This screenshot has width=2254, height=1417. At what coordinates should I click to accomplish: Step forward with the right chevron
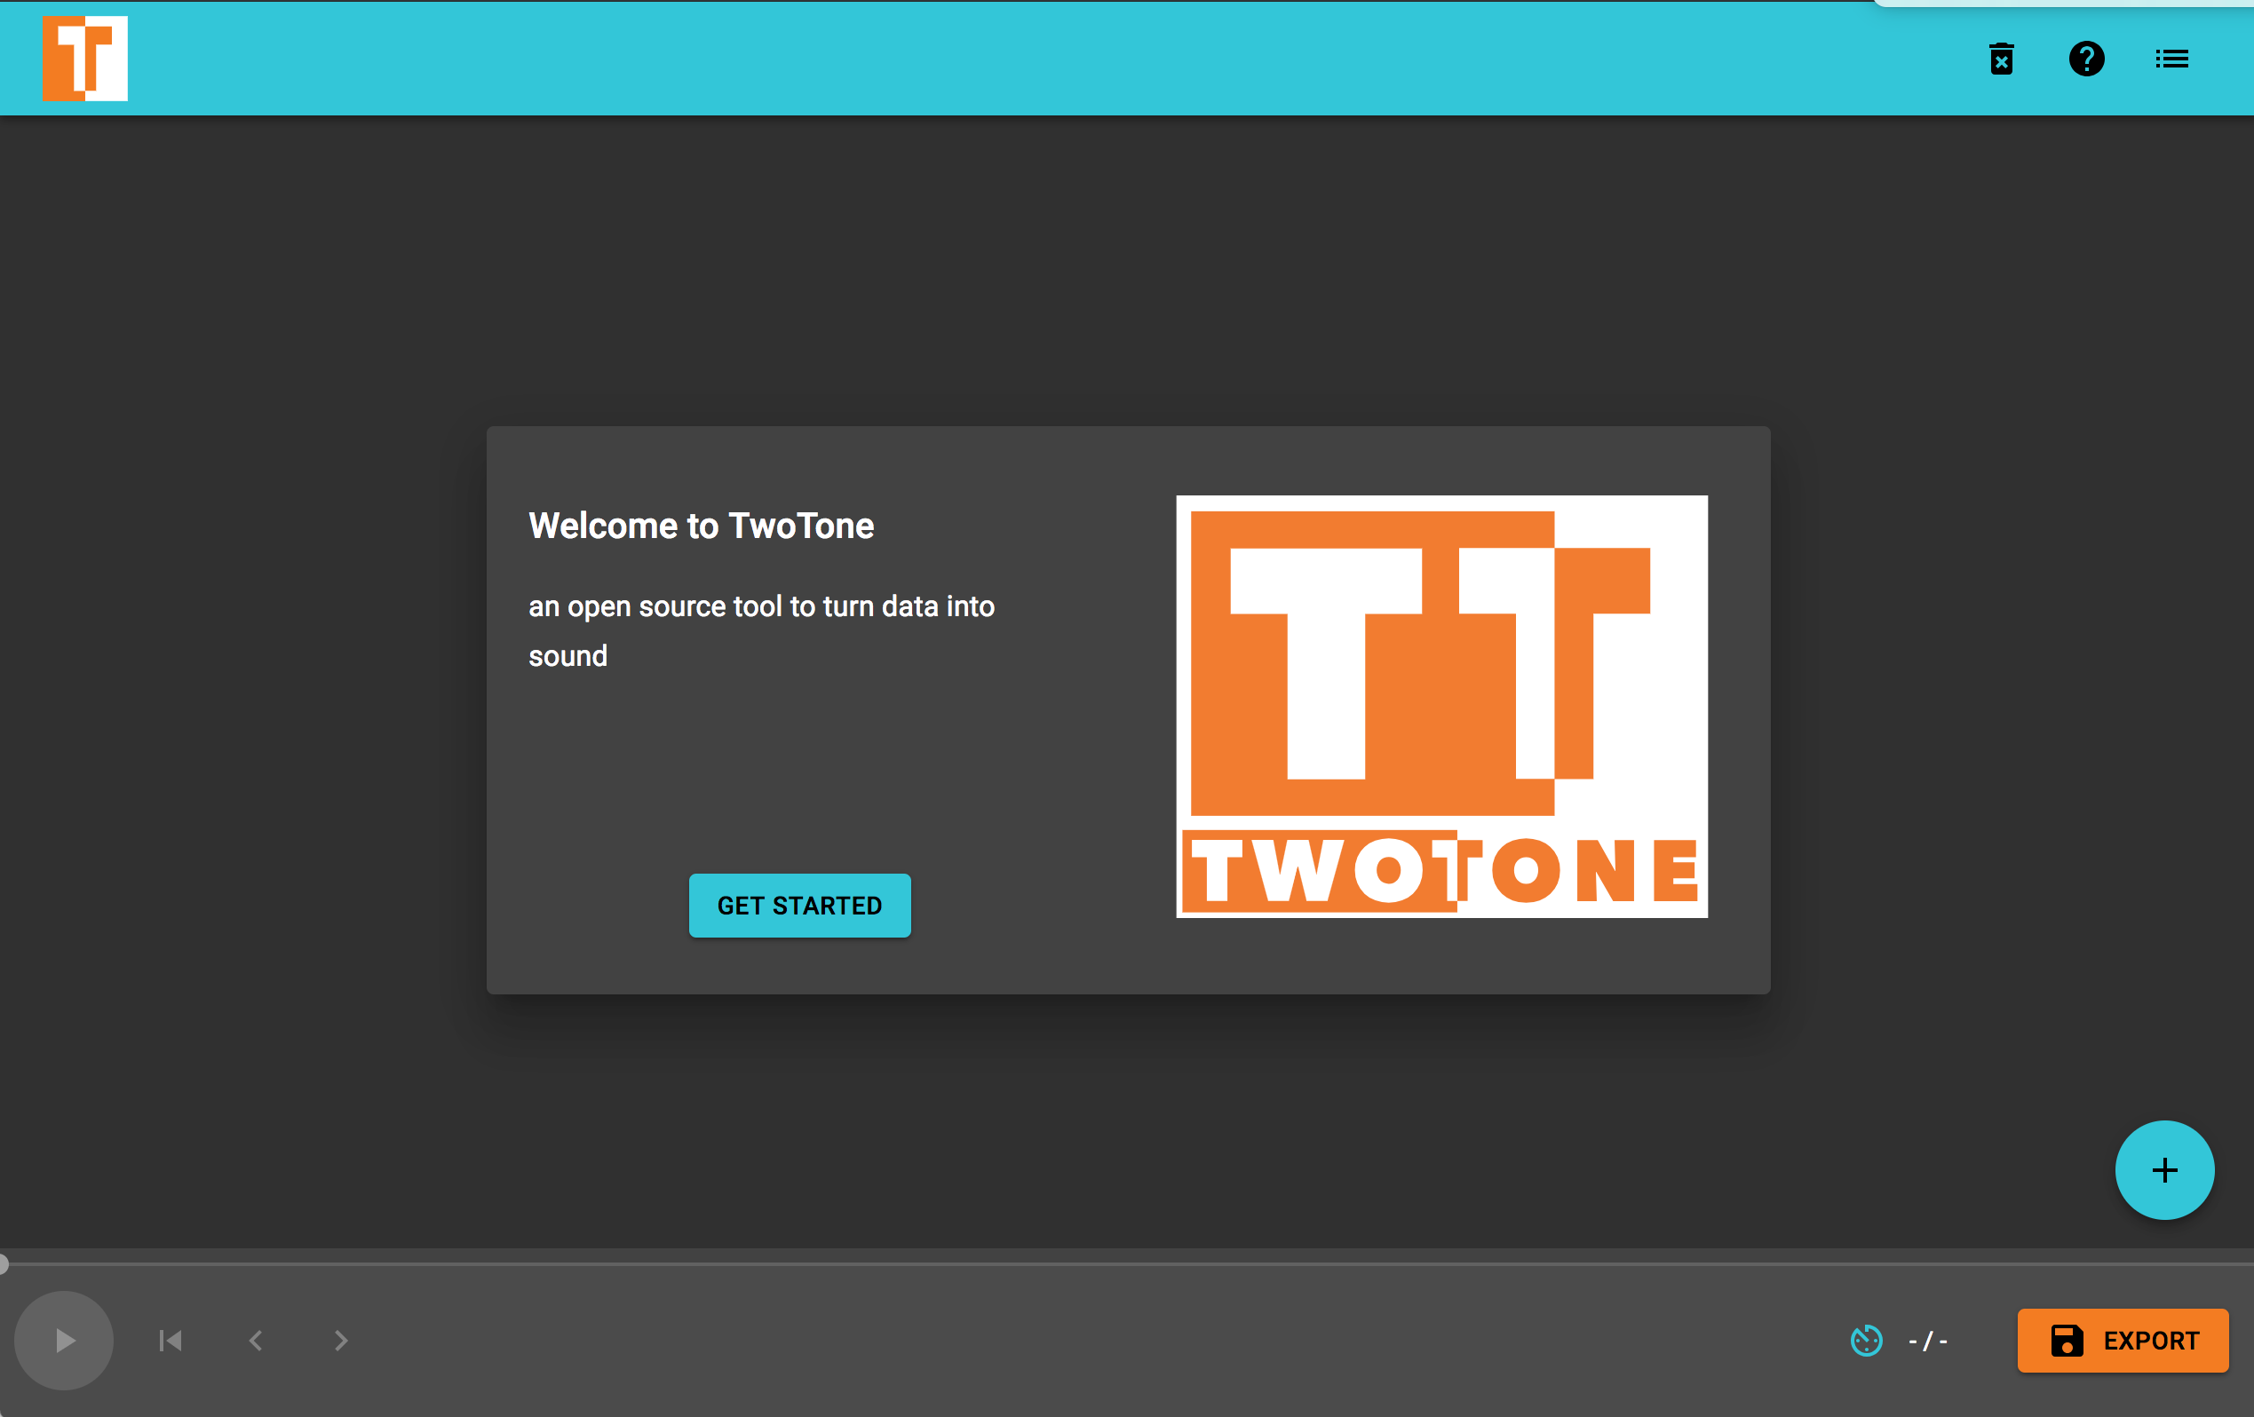(x=341, y=1341)
